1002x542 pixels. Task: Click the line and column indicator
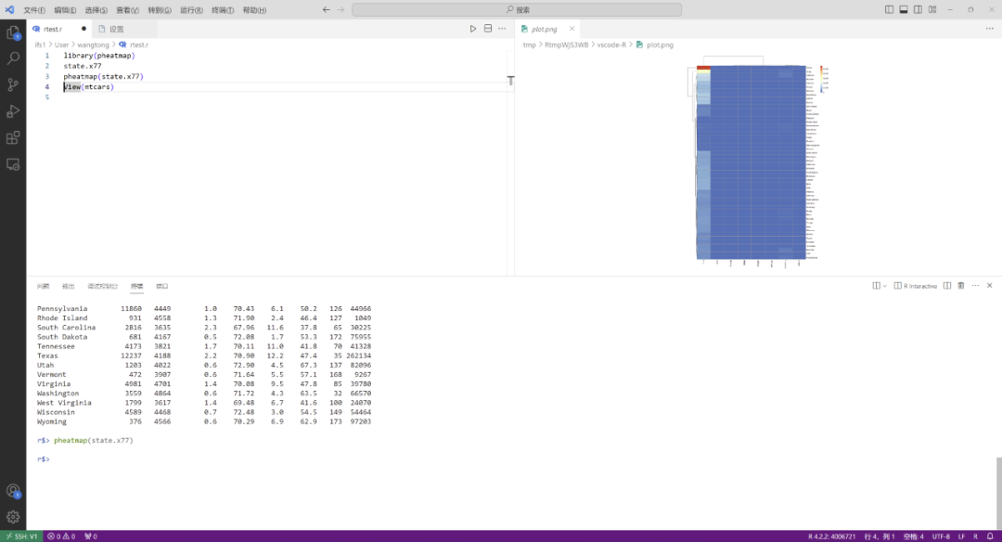tap(880, 536)
